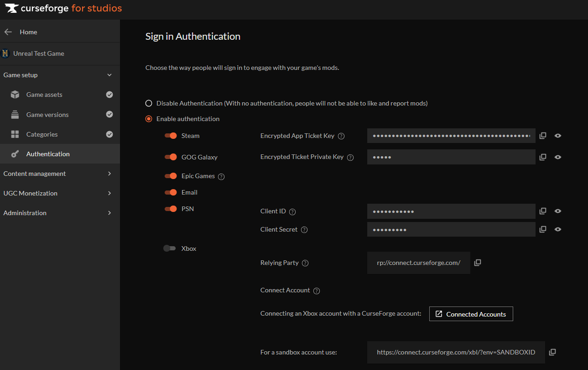Click the CurseForge for studios logo
This screenshot has height=370, width=588.
(63, 8)
